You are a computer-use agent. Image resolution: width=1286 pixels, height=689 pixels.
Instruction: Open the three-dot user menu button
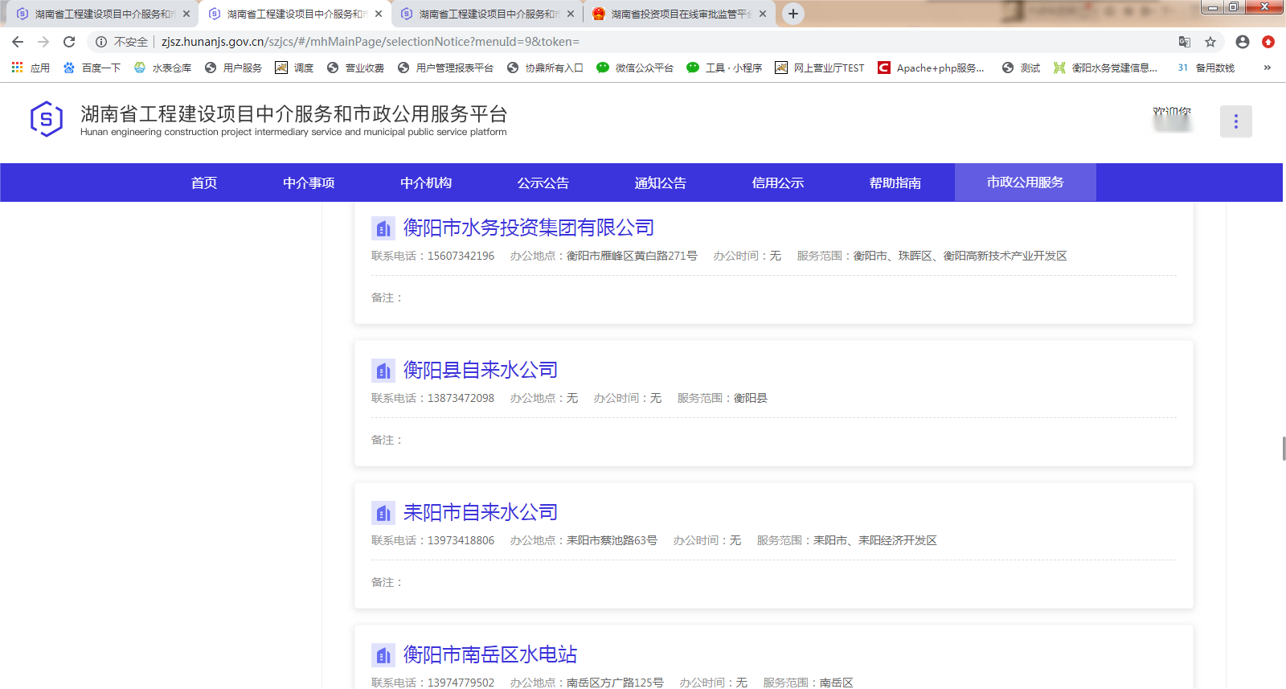(x=1235, y=121)
